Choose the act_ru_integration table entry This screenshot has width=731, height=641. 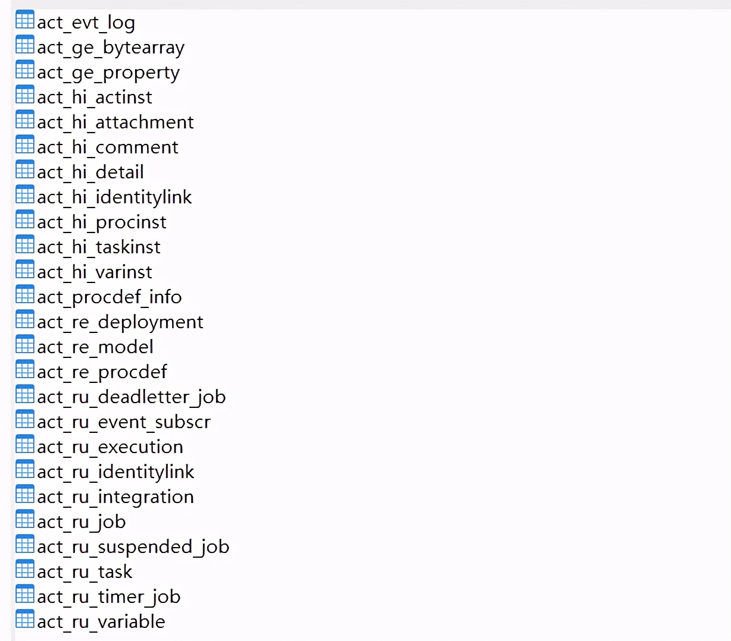point(115,497)
